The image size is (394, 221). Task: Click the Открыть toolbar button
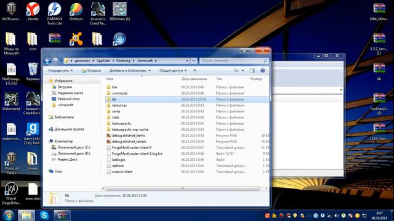click(x=91, y=71)
